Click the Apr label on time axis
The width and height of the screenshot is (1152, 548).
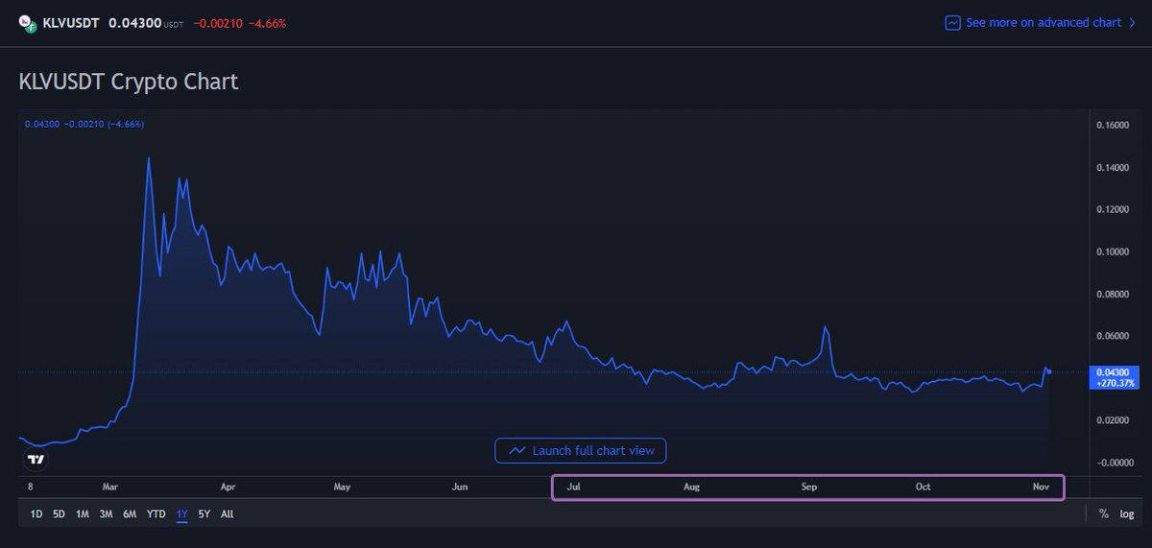tap(228, 488)
